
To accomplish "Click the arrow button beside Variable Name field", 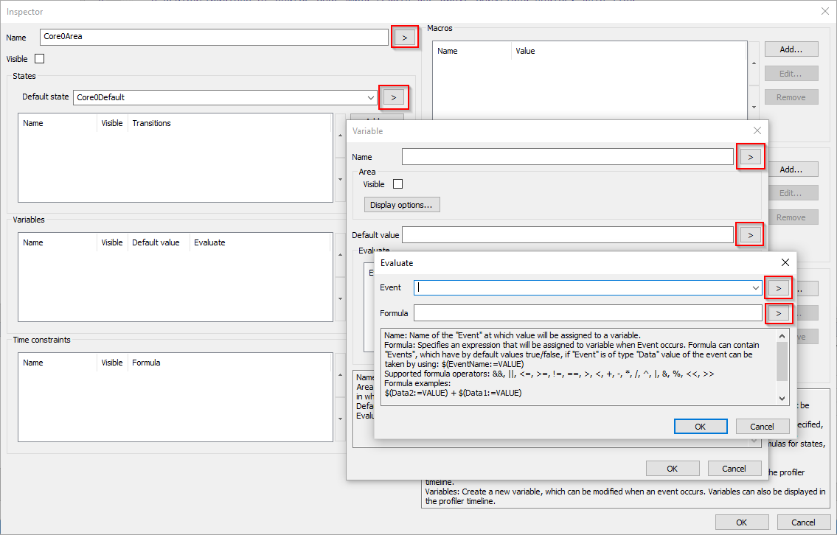I will (750, 157).
